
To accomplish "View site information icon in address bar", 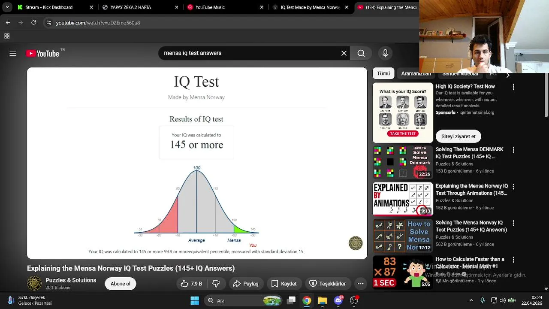I will [49, 23].
